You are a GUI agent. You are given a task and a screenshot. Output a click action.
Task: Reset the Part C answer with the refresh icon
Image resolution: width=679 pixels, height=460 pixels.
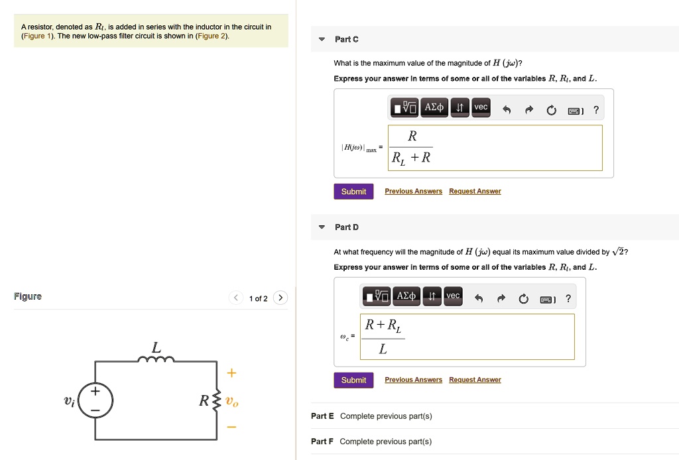click(551, 109)
